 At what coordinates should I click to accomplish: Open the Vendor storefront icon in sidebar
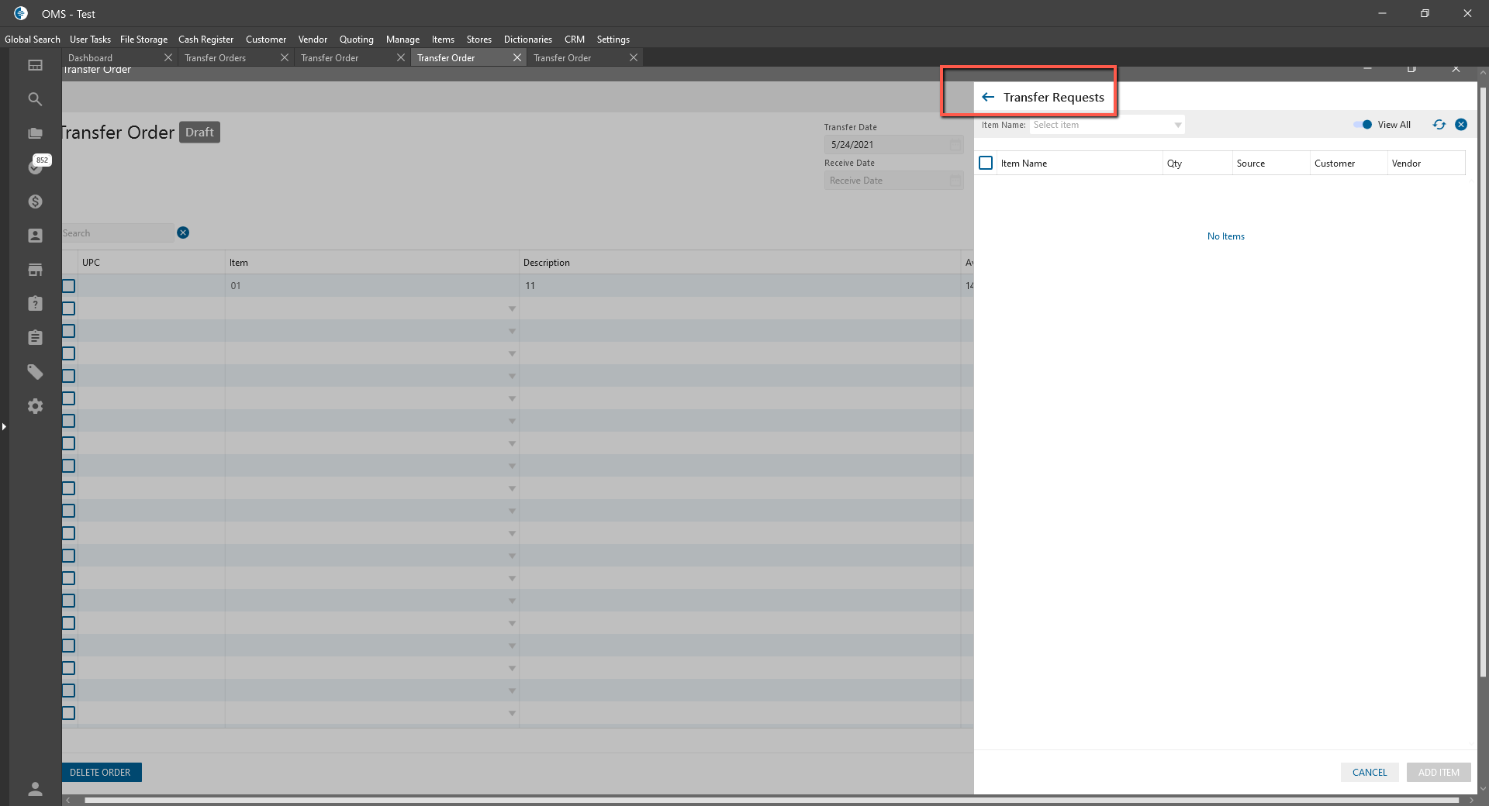pyautogui.click(x=35, y=270)
